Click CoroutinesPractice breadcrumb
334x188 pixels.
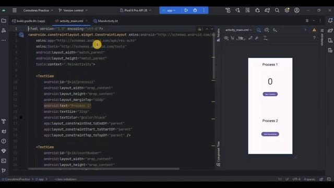click(16, 179)
